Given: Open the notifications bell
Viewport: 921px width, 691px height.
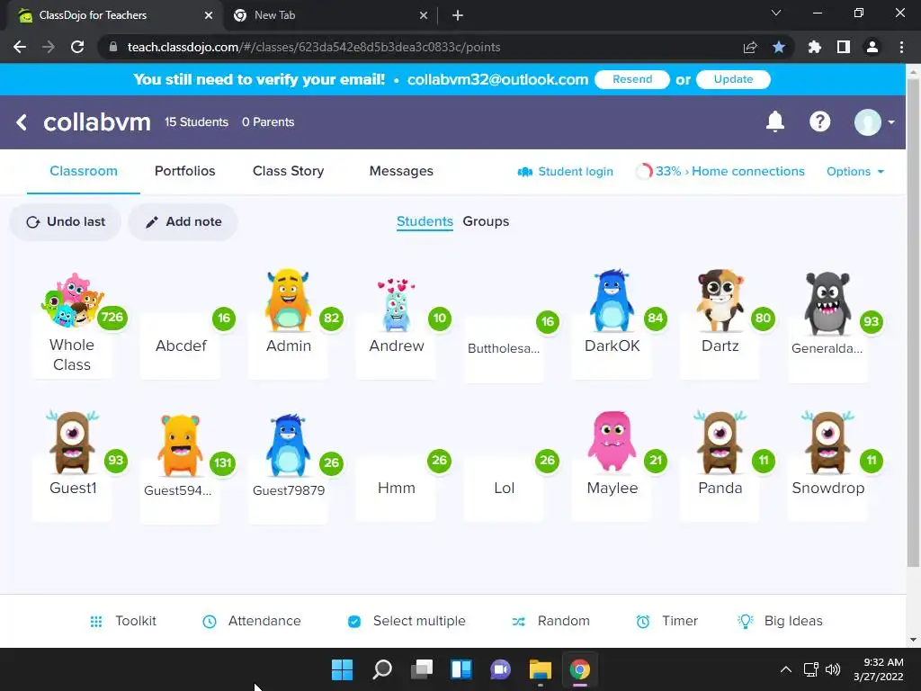Looking at the screenshot, I should click(774, 121).
